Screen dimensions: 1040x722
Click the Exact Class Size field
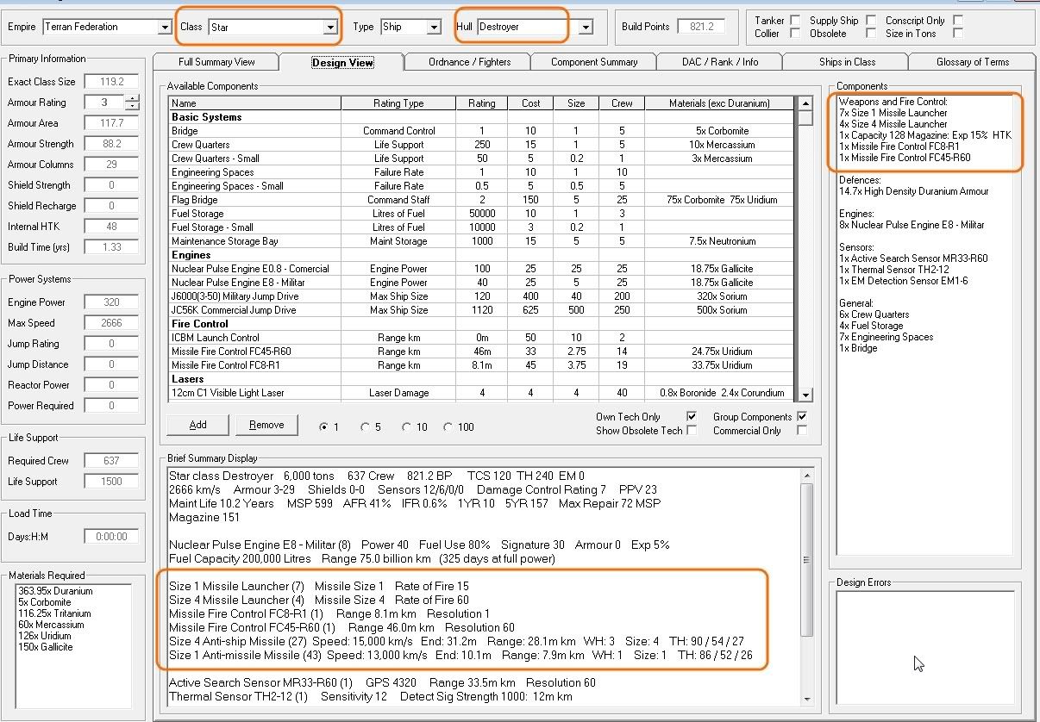coord(111,82)
